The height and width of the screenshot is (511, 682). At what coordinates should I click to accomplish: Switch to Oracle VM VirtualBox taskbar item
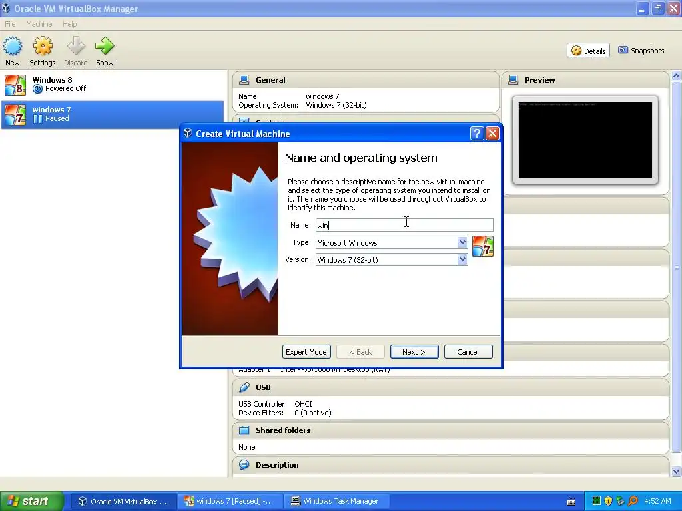tap(123, 501)
